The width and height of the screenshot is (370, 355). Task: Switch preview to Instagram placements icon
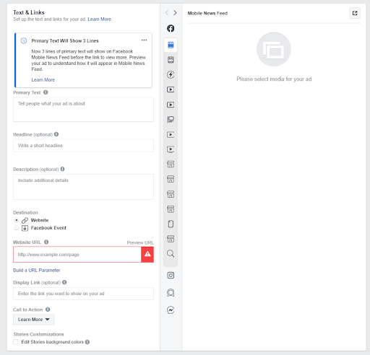click(x=171, y=275)
